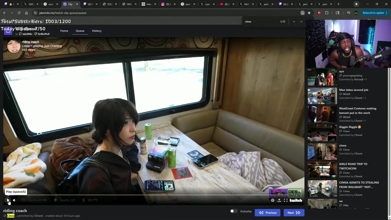Go to the Previous clip
The image size is (391, 220).
(x=268, y=213)
